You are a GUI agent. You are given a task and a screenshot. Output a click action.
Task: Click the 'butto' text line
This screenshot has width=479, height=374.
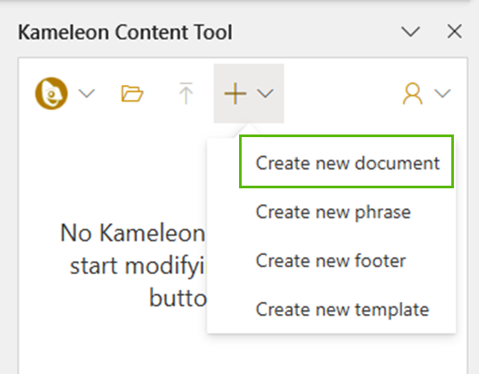click(x=178, y=298)
